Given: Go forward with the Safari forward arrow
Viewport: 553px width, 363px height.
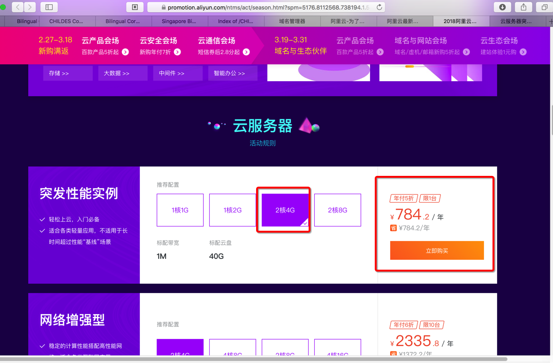Looking at the screenshot, I should [30, 7].
